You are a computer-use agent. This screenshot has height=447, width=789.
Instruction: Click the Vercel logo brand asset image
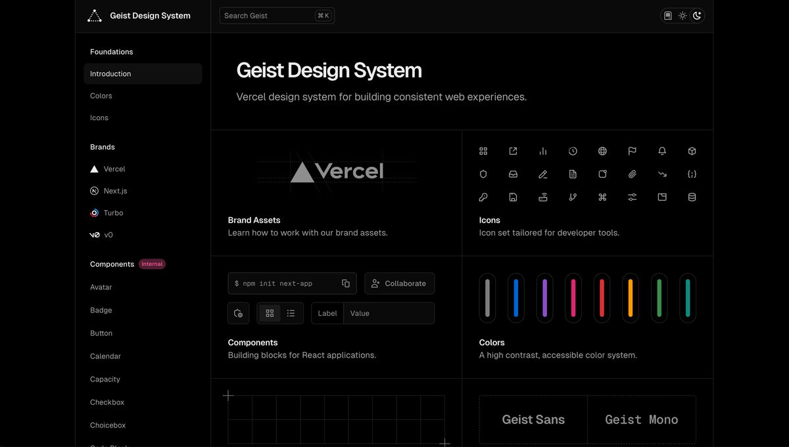337,172
